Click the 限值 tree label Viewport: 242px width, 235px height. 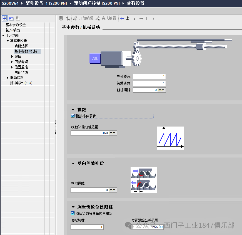coord(18,56)
